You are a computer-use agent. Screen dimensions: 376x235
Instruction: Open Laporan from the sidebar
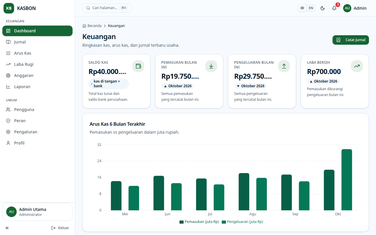point(37,87)
